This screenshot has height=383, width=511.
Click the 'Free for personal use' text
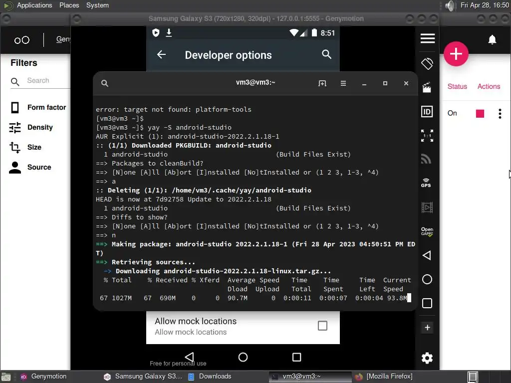[x=178, y=363]
